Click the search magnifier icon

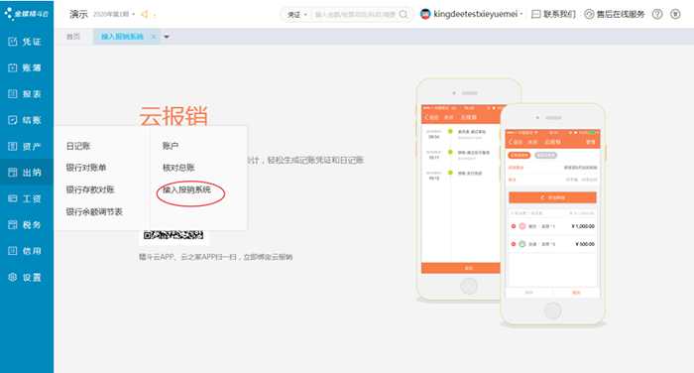click(x=404, y=15)
